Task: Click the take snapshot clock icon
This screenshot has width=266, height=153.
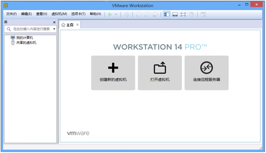Action: [x=139, y=14]
